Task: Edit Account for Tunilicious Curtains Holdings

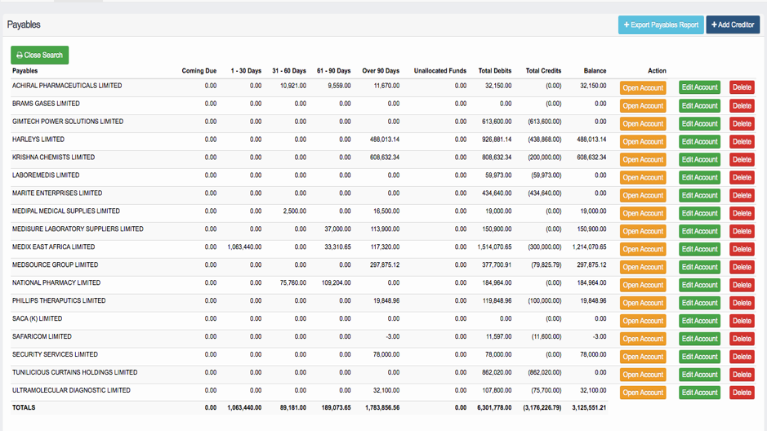Action: pos(699,375)
